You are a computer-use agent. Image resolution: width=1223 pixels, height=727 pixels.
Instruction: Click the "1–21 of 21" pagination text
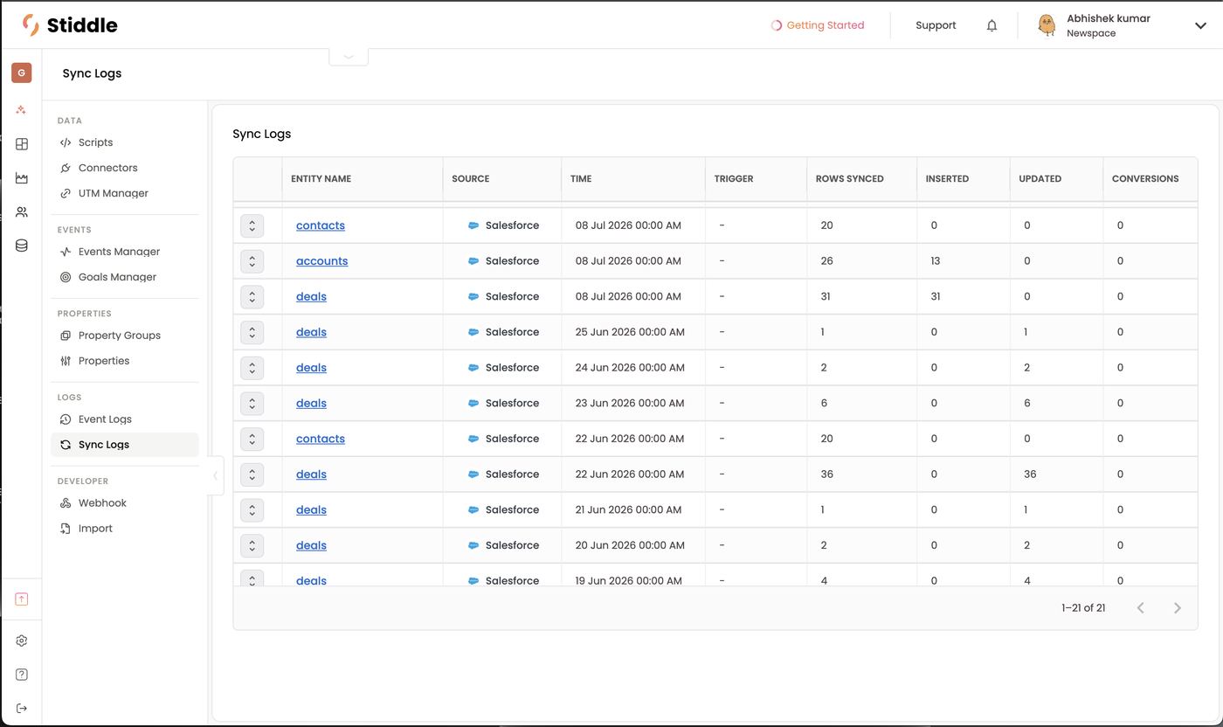[1083, 608]
